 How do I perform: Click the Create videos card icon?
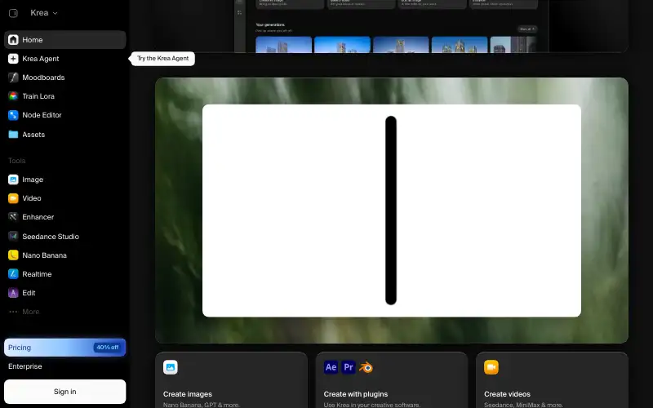tap(491, 367)
